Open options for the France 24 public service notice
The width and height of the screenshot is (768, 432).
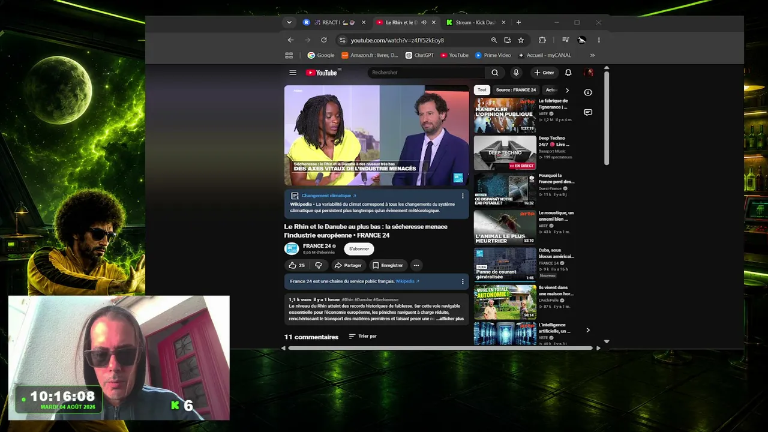pyautogui.click(x=463, y=281)
